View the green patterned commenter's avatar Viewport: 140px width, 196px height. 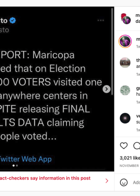click(125, 90)
